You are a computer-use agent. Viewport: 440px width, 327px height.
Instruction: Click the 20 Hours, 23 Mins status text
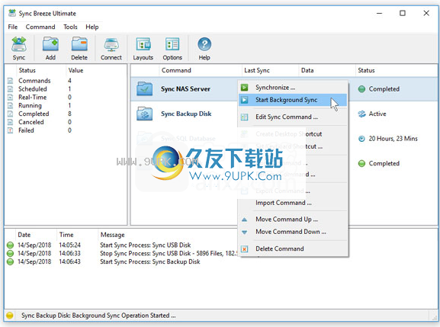point(393,139)
